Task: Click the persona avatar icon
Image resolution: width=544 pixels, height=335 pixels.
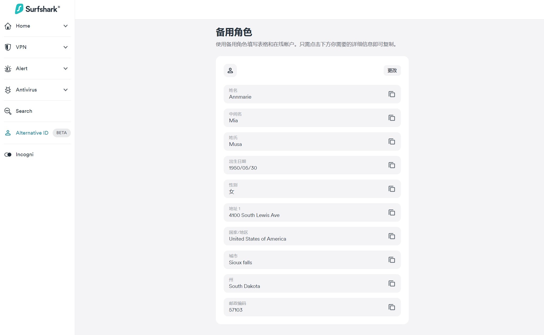Action: click(230, 70)
